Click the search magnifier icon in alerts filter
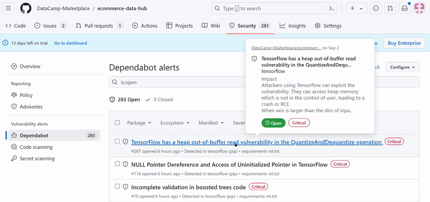430x202 pixels. point(114,82)
